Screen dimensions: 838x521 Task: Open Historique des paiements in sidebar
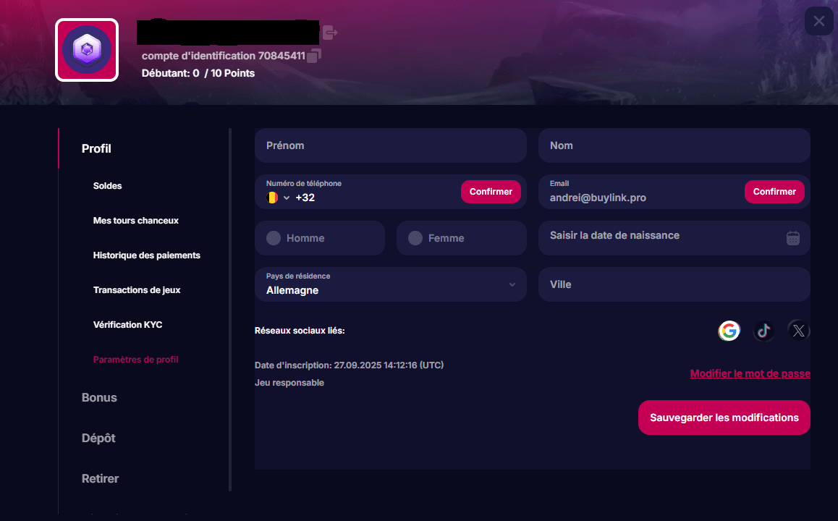(146, 255)
